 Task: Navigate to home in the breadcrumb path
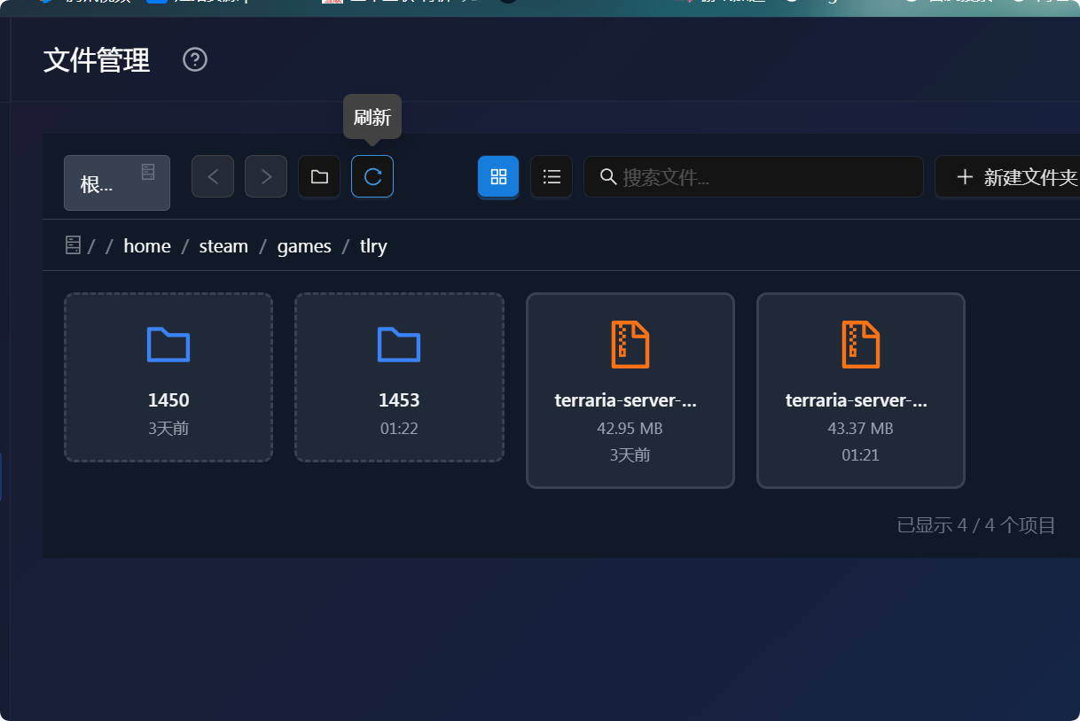[147, 246]
